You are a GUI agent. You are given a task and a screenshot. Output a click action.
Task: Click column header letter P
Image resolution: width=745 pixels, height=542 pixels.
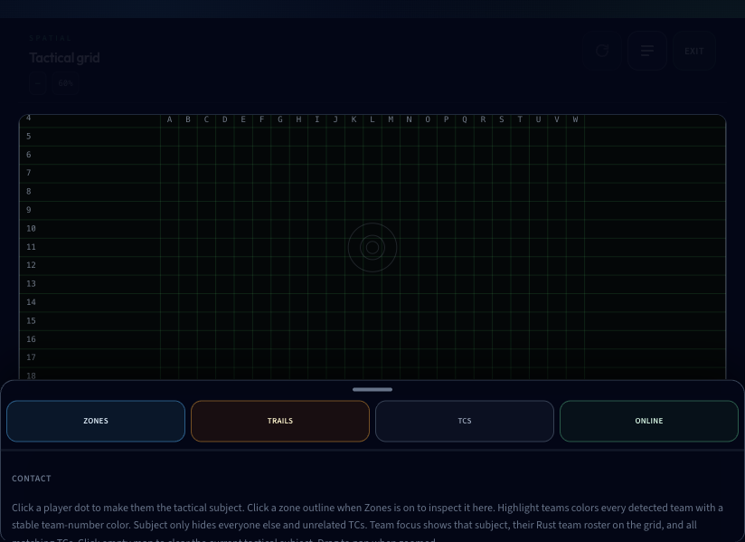tap(446, 119)
